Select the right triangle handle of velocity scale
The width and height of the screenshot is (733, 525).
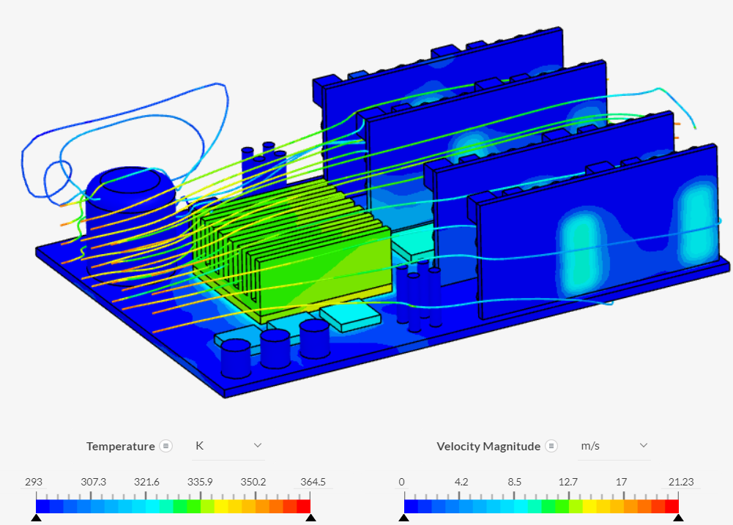678,517
